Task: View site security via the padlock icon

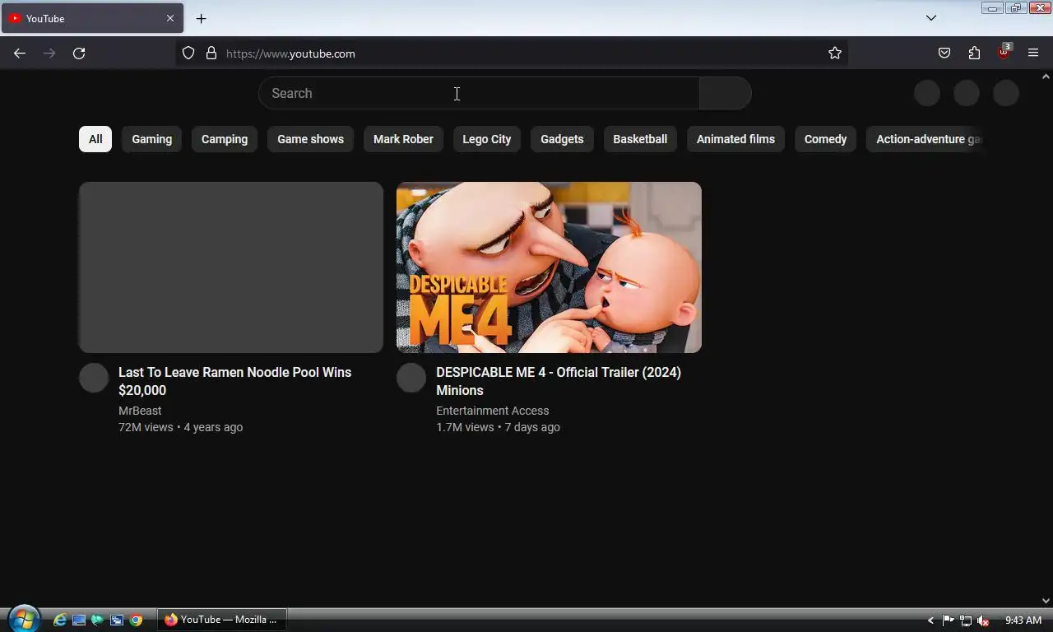Action: point(211,53)
